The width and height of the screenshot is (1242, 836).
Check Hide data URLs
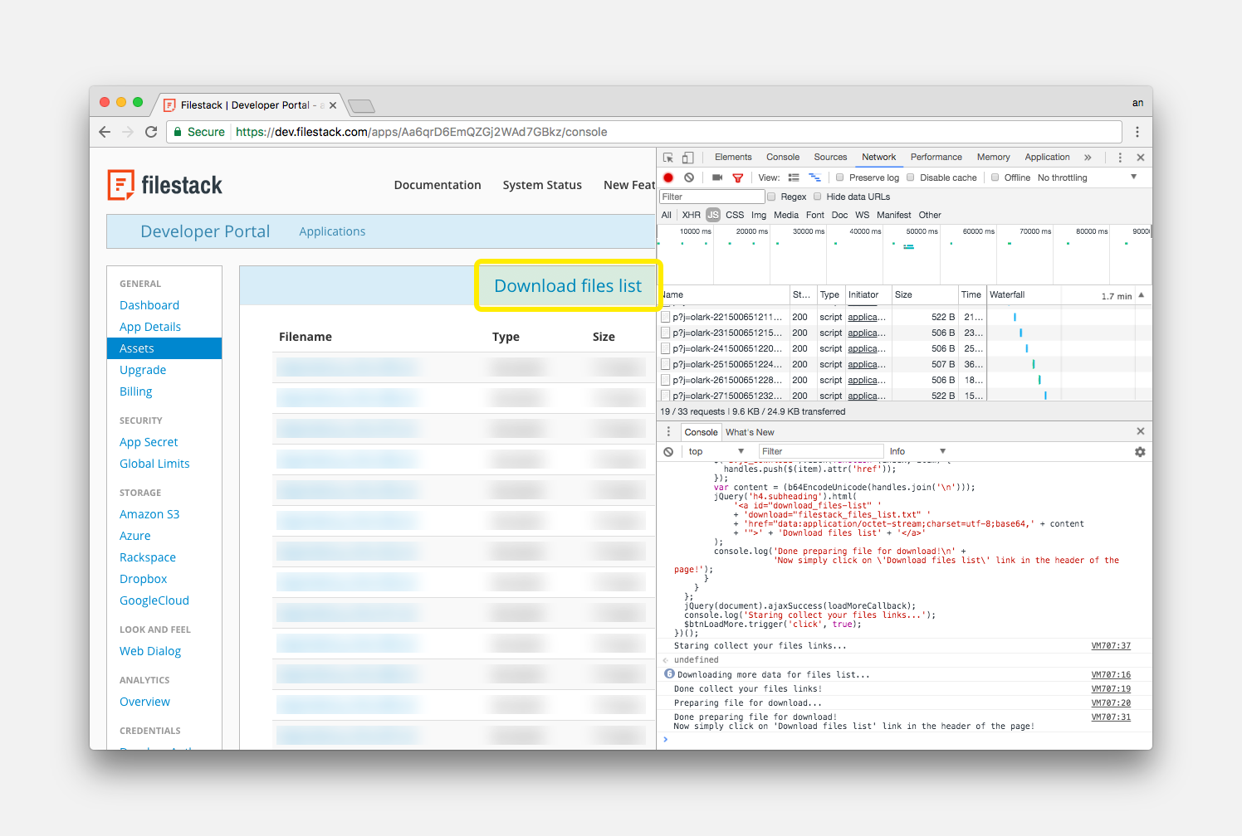coord(818,197)
